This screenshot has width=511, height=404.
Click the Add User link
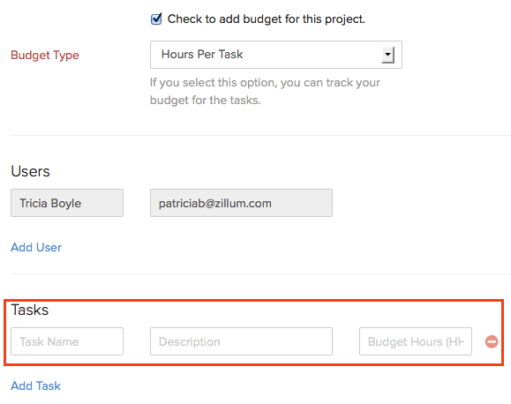pyautogui.click(x=36, y=247)
